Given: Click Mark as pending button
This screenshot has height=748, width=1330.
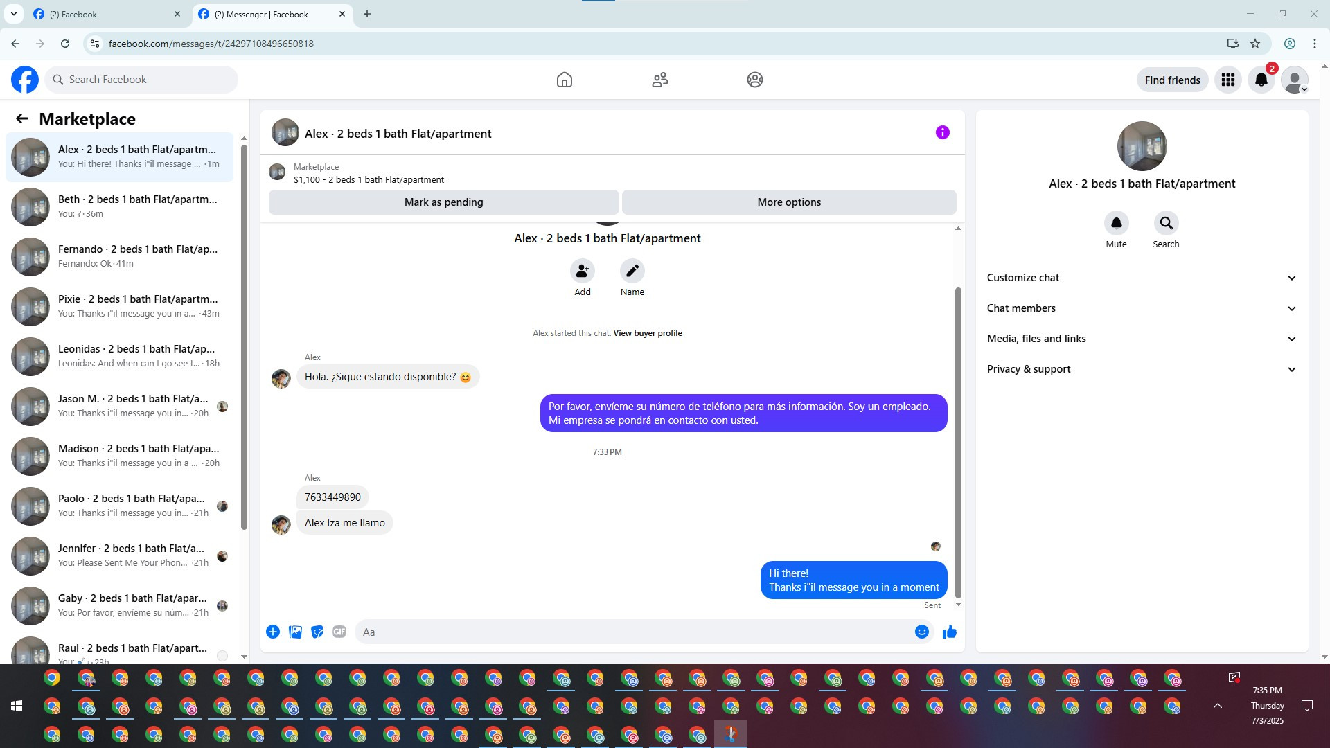Looking at the screenshot, I should (x=443, y=202).
